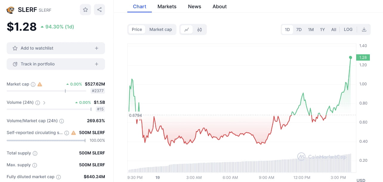The height and width of the screenshot is (182, 383).
Task: Click the share icon near SLERF name
Action: [99, 10]
